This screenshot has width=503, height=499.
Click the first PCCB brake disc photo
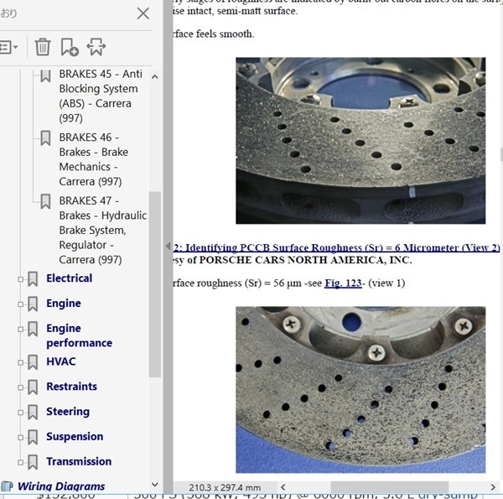[360, 141]
